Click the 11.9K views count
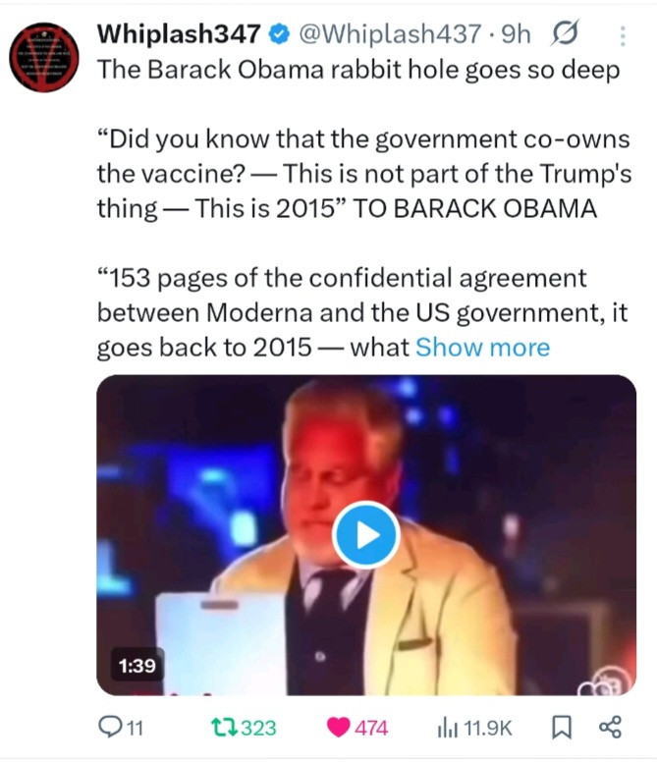The image size is (657, 762). coord(488,728)
